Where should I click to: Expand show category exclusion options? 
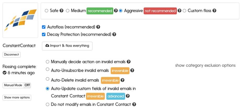point(205,66)
